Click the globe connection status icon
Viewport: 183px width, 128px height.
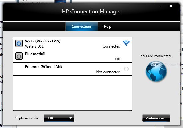156,72
